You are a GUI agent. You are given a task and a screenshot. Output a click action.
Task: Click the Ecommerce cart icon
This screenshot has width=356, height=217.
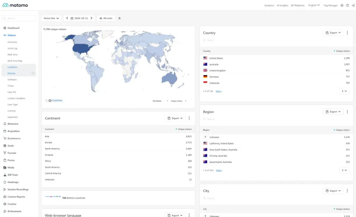coord(5,138)
